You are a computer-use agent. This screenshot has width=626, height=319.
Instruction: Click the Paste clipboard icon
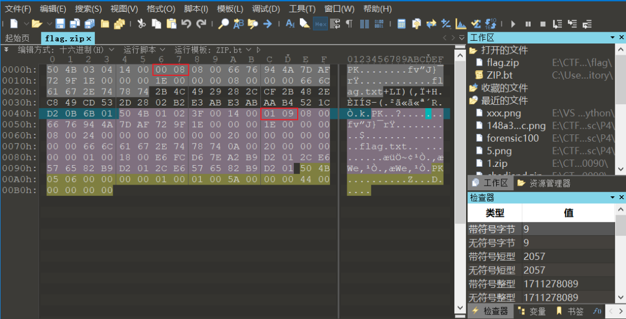(171, 24)
